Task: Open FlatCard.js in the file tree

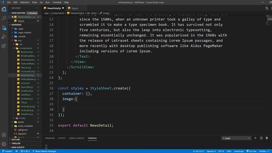Action: 26,68
